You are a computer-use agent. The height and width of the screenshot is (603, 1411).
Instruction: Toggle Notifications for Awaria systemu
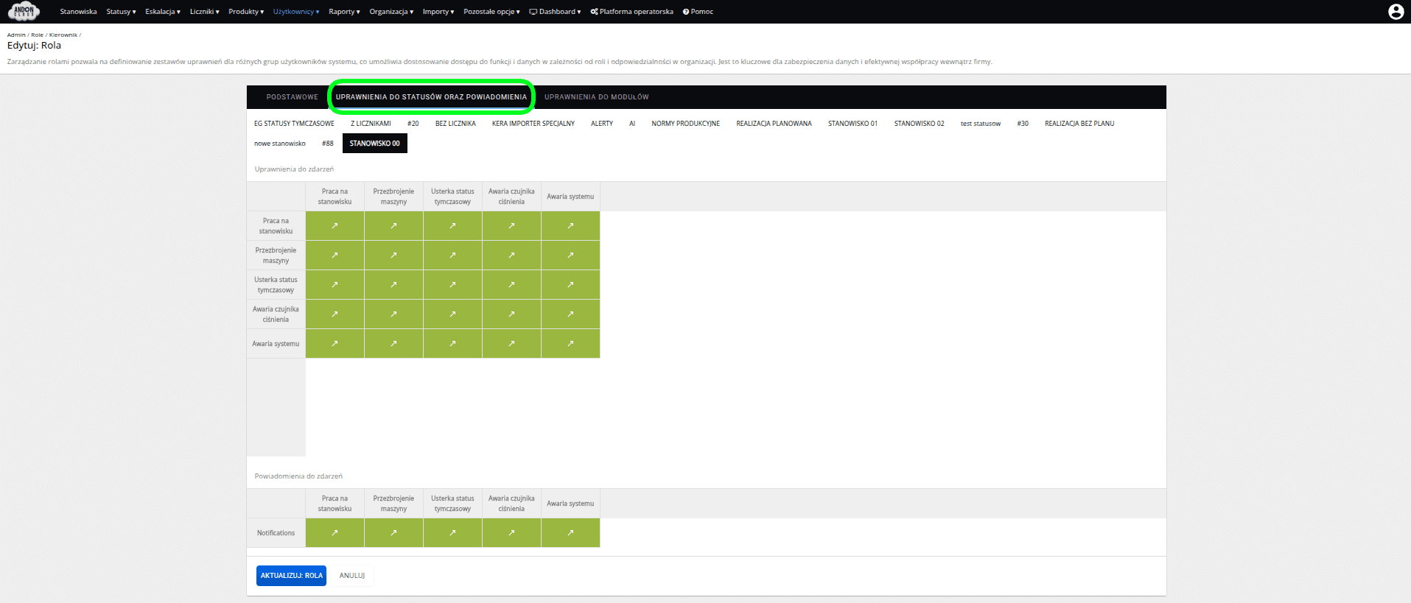pos(570,533)
